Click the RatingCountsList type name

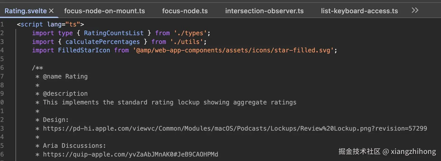coord(113,33)
